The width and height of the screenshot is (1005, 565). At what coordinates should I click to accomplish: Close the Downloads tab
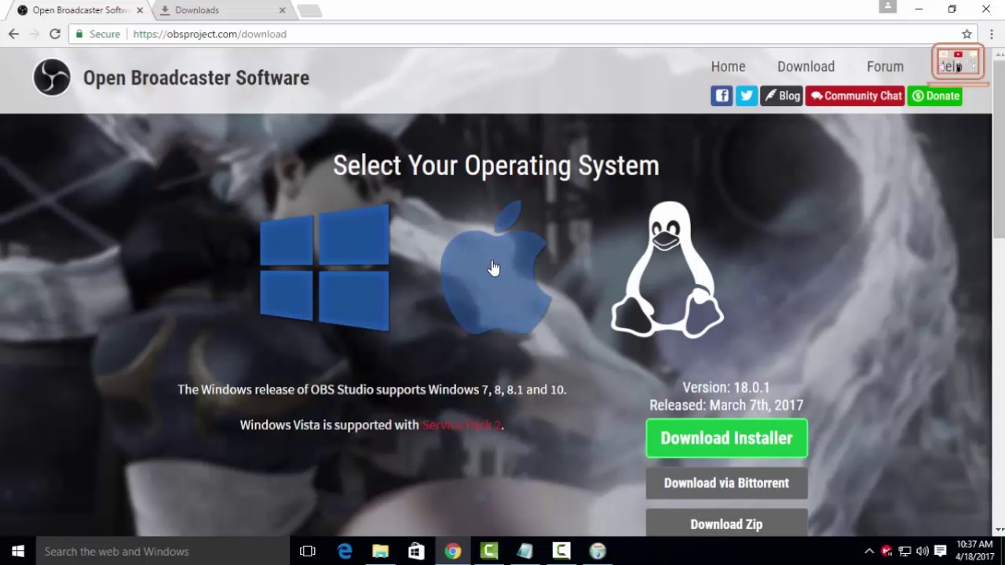(282, 10)
